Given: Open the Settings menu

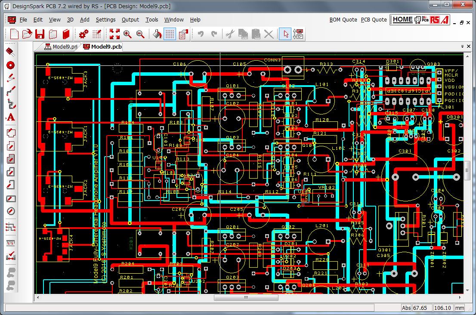Looking at the screenshot, I should coord(105,20).
